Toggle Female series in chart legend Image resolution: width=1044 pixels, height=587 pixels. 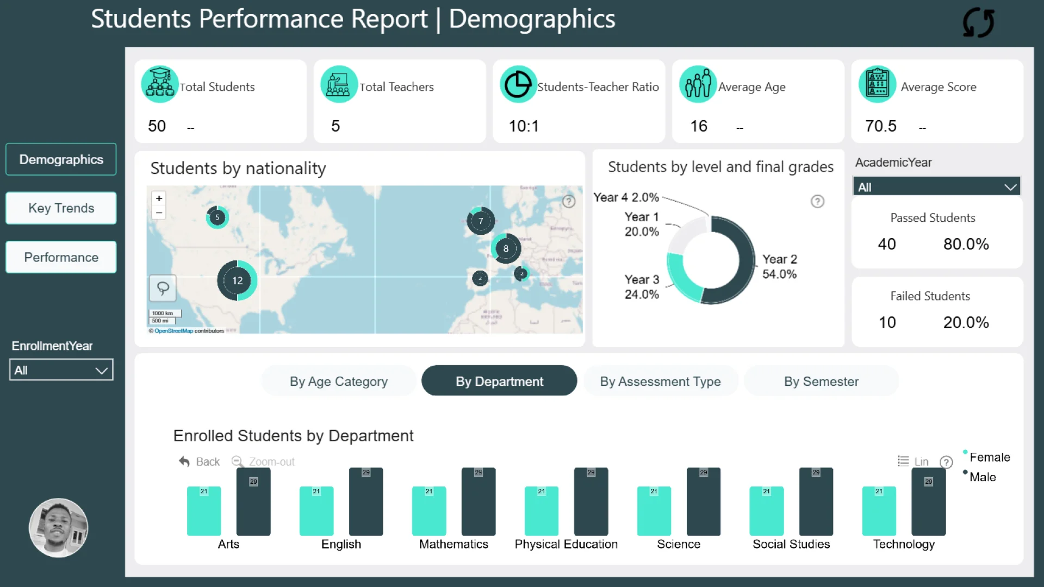point(989,457)
